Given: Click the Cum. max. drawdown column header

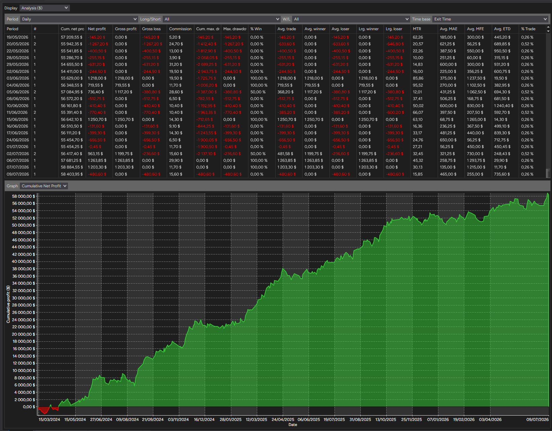Looking at the screenshot, I should (207, 29).
